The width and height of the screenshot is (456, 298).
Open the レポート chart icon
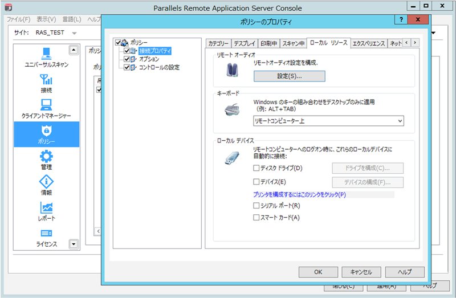tap(46, 207)
